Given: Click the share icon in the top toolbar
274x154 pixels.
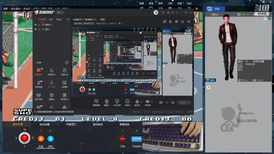Looking at the screenshot, I should 189,22.
